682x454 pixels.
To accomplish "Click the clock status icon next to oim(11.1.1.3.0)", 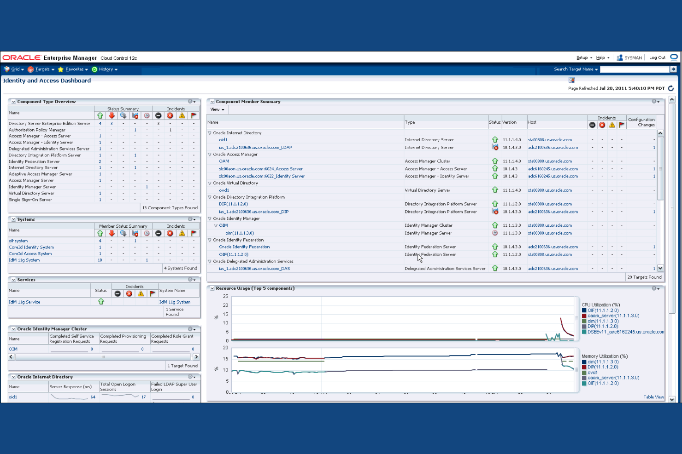I will 495,233.
